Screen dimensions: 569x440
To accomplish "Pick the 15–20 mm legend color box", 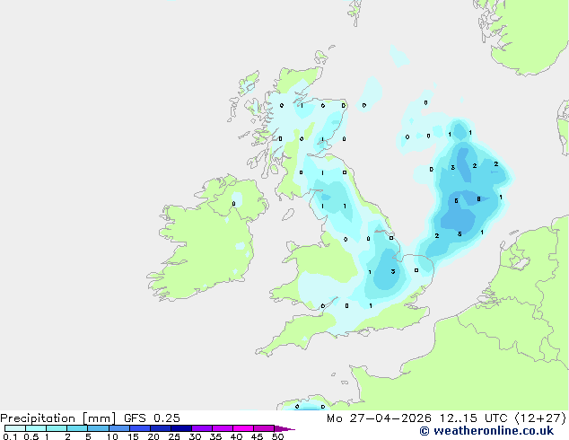I will point(140,428).
